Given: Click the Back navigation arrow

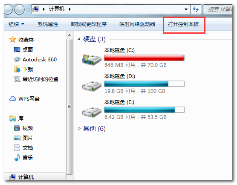Looking at the screenshot, I should click(x=8, y=9).
